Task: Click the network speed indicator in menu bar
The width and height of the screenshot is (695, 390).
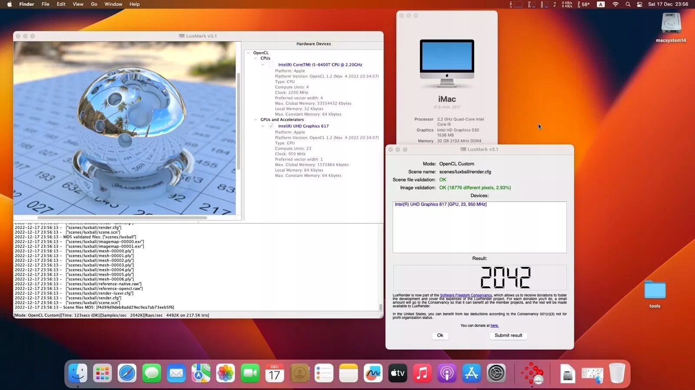Action: pos(566,4)
